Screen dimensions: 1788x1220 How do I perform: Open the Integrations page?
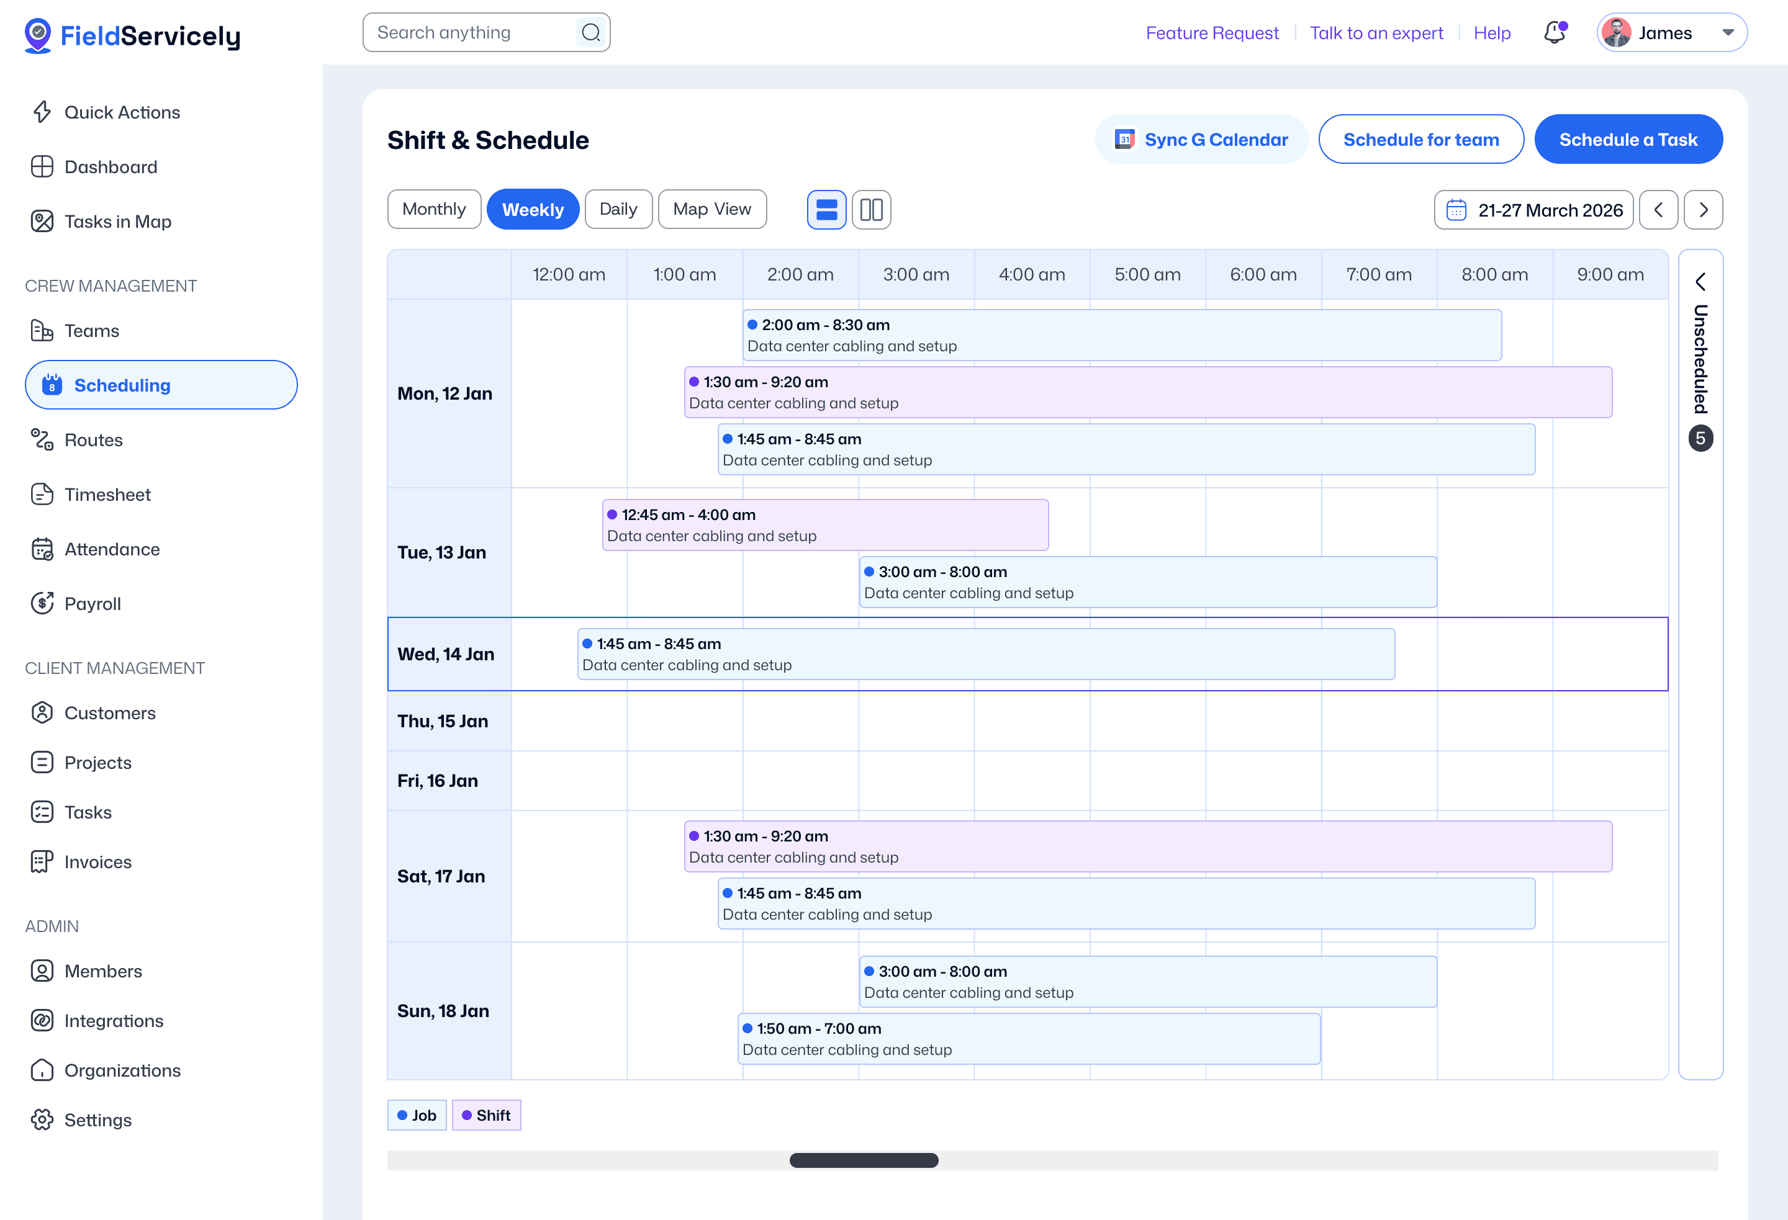point(113,1021)
